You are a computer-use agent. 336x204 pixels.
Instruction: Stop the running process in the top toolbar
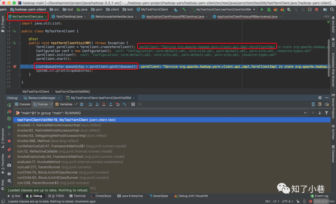coord(317,9)
